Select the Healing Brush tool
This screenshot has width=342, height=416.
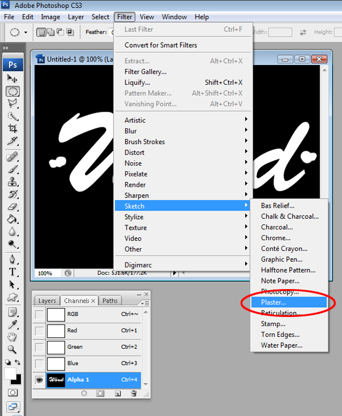[12, 156]
